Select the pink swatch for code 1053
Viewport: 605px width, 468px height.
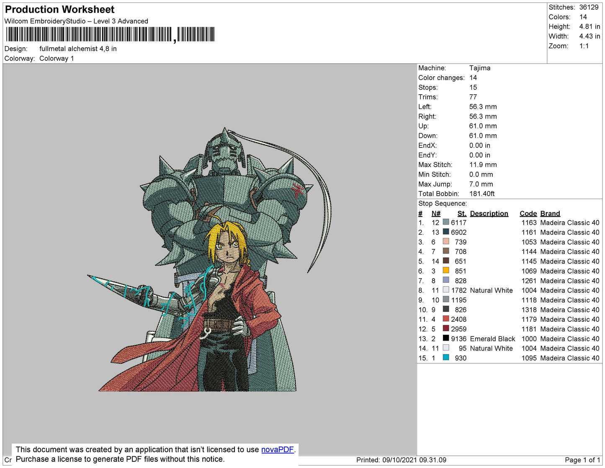446,242
